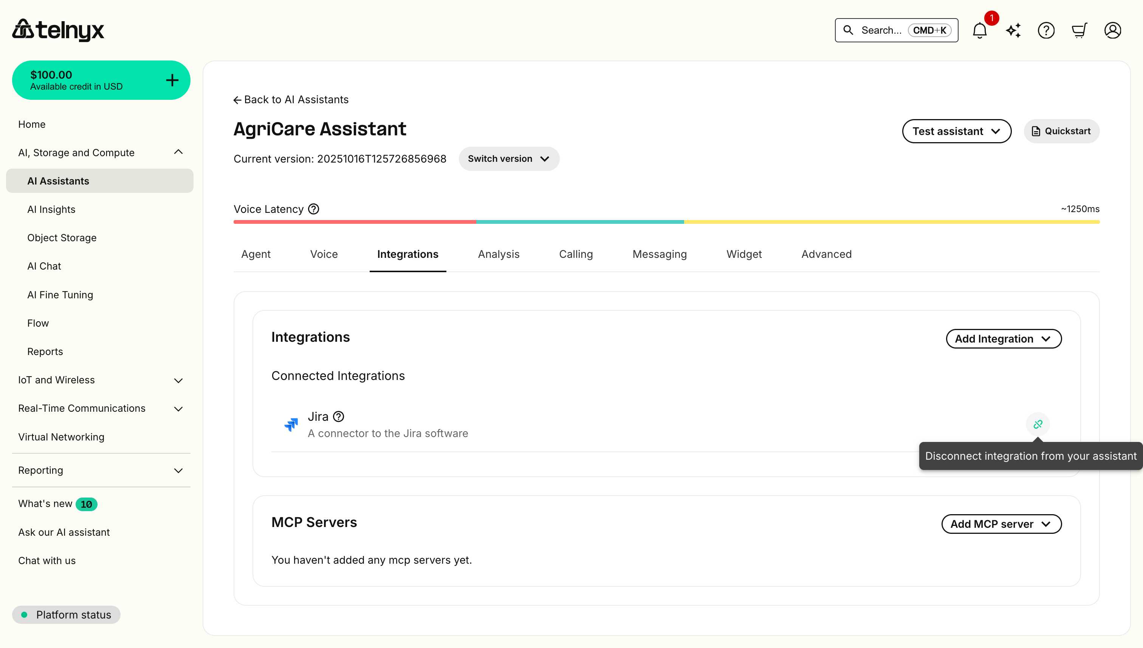Viewport: 1143px width, 648px height.
Task: Disconnect the Jira integration
Action: click(1038, 424)
